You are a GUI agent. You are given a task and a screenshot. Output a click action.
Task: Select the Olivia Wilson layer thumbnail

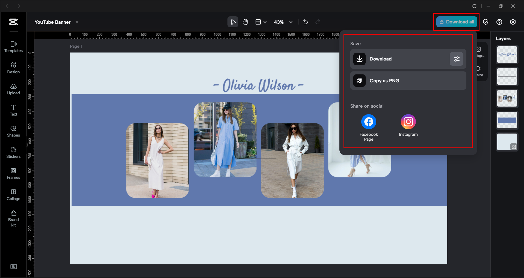pyautogui.click(x=507, y=55)
